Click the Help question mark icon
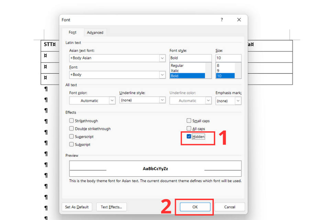Image resolution: width=330 pixels, height=220 pixels. click(x=222, y=20)
